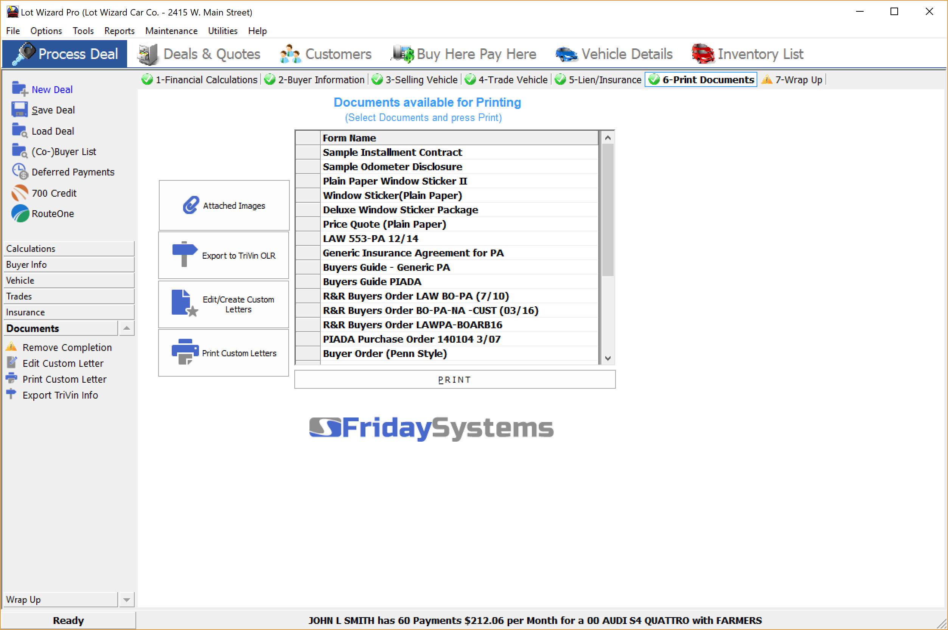Expand the Wrap Up section arrow
Viewport: 948px width, 630px height.
pyautogui.click(x=127, y=599)
